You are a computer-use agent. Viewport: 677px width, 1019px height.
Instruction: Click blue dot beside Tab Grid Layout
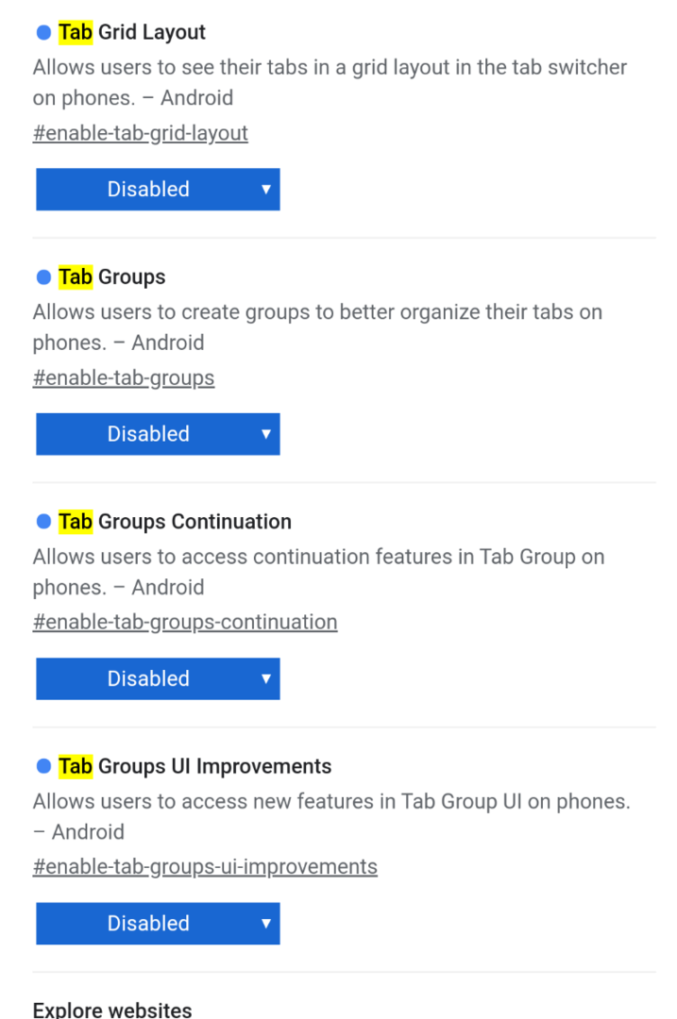click(43, 32)
